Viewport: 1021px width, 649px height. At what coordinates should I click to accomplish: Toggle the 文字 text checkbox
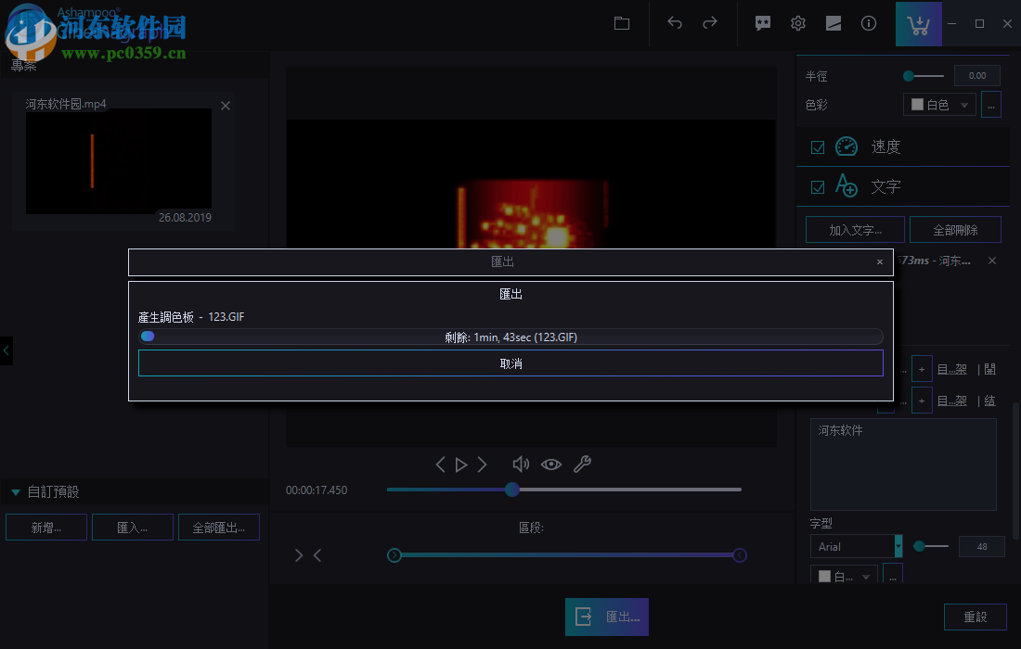[818, 187]
